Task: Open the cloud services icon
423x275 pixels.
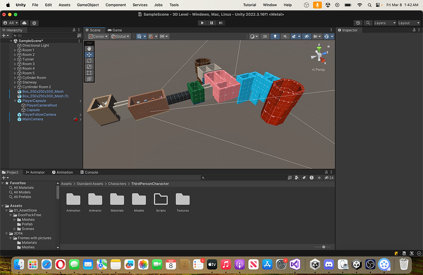Action: point(24,23)
